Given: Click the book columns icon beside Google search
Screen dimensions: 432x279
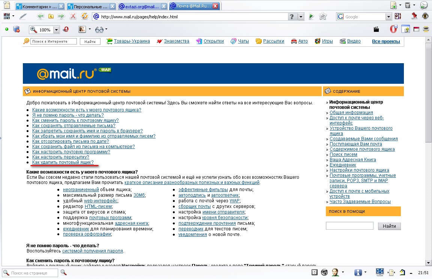Looking at the screenshot, I should (398, 16).
